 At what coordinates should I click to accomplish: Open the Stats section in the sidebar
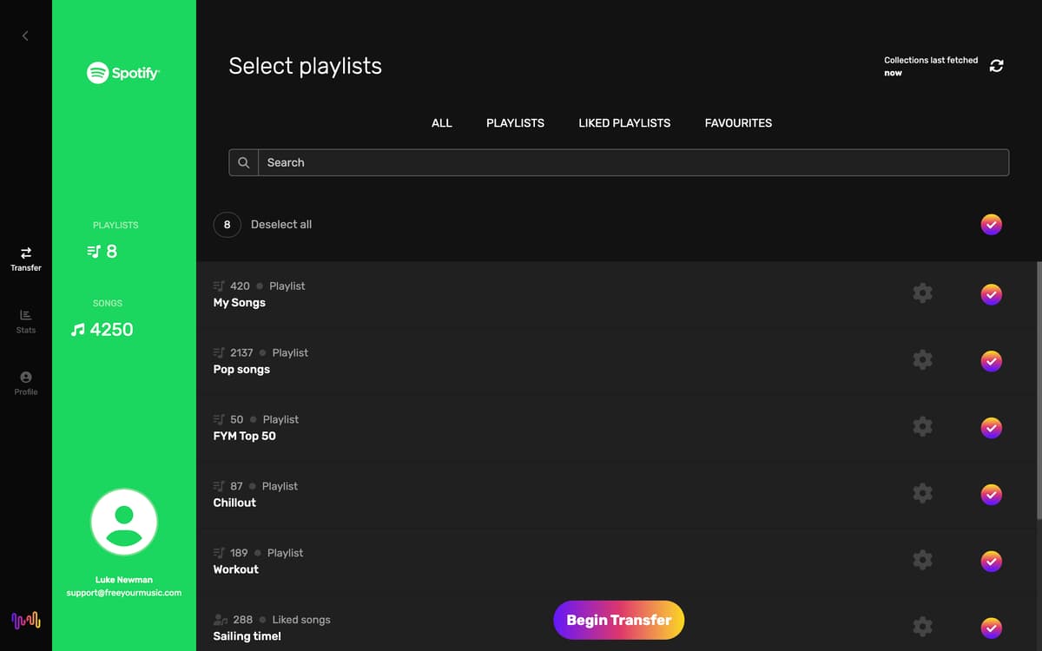(x=25, y=320)
